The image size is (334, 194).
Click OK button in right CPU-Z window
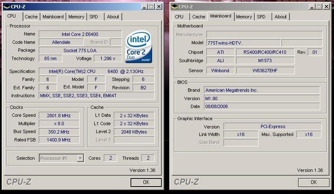click(314, 182)
